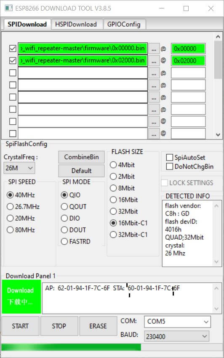Choose DOUT SPI mode
This screenshot has width=224, height=358.
73,230
